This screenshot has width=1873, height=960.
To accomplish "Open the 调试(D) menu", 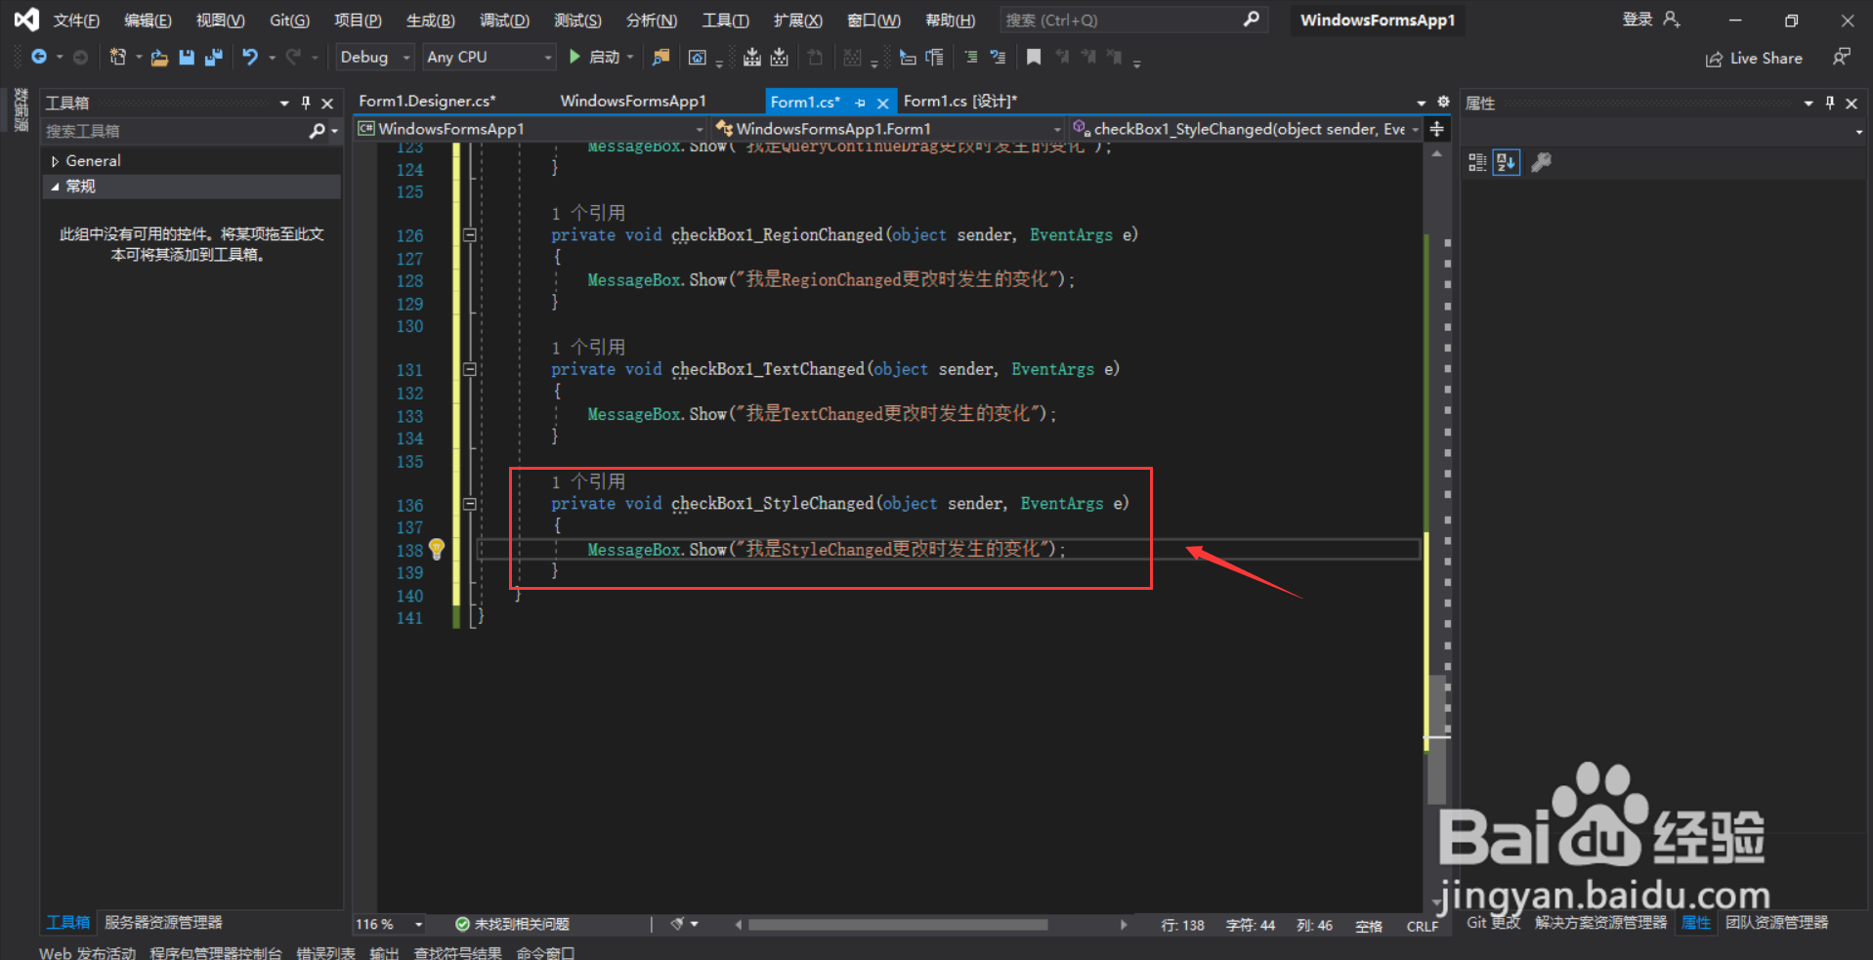I will (x=504, y=21).
